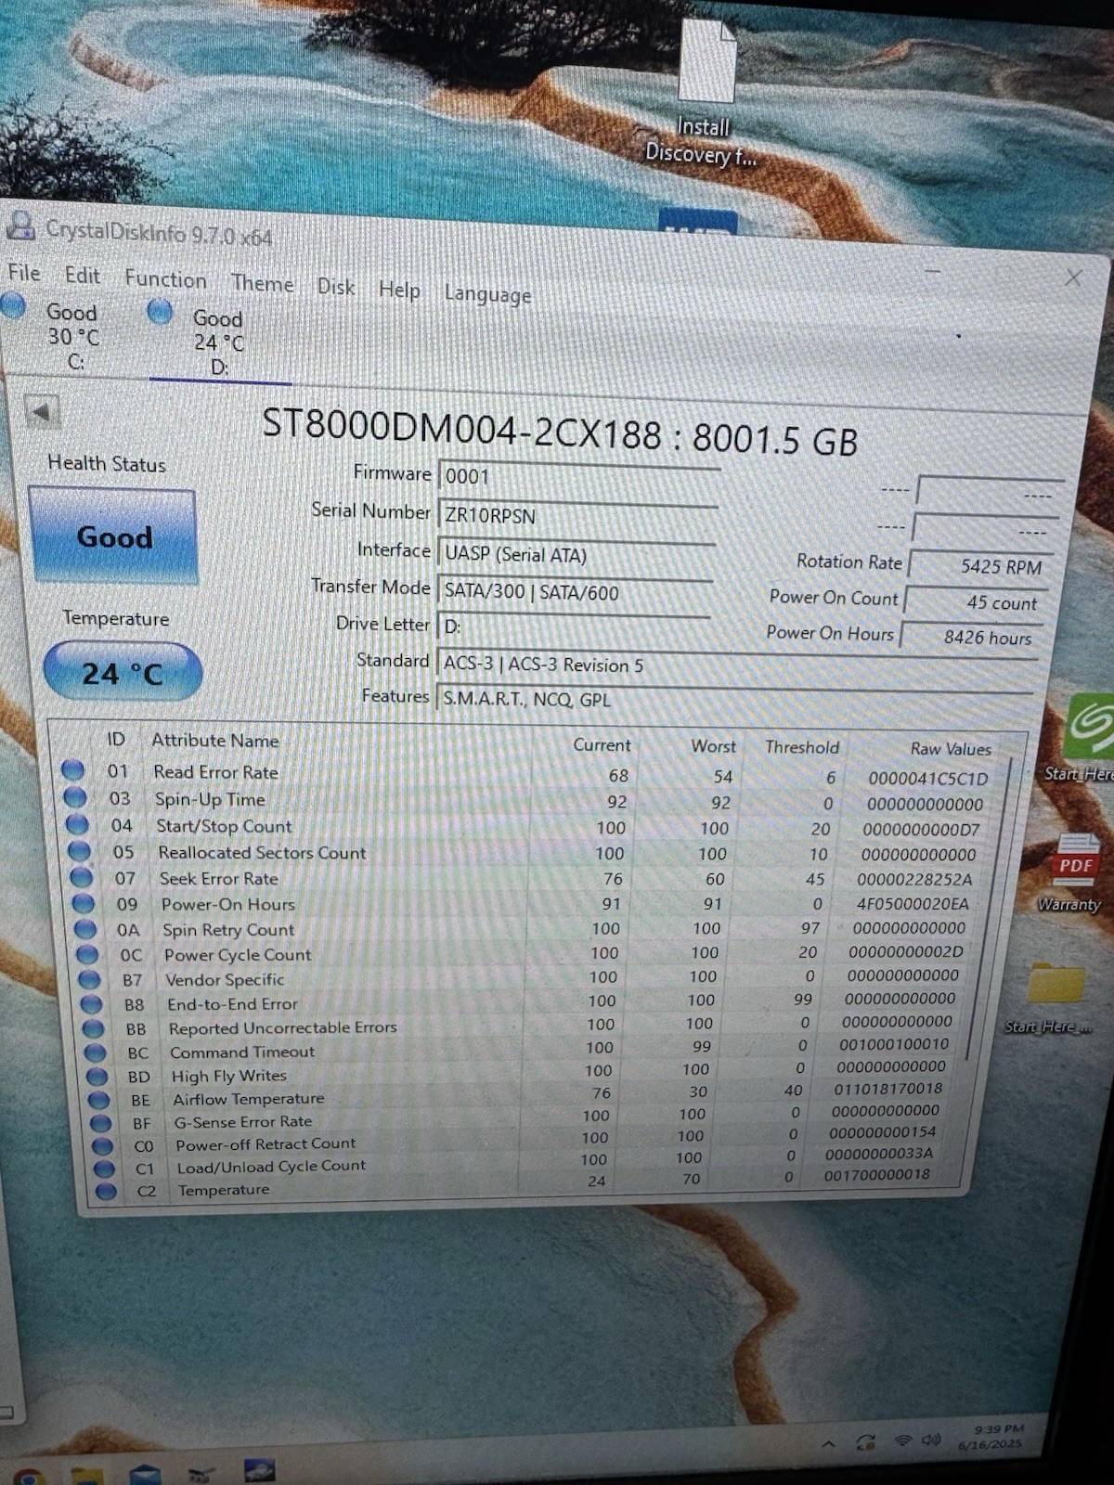The image size is (1114, 1485).
Task: Click the Firmware field showing 0001
Action: point(578,476)
